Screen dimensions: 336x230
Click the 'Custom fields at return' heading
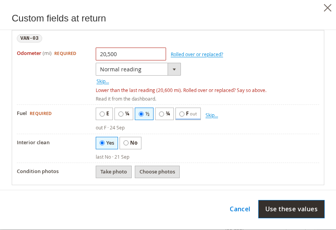pyautogui.click(x=59, y=18)
